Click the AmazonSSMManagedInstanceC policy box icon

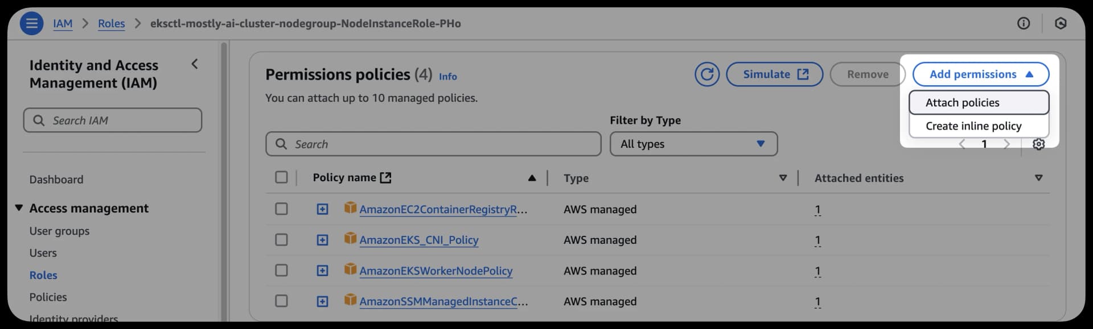point(350,300)
